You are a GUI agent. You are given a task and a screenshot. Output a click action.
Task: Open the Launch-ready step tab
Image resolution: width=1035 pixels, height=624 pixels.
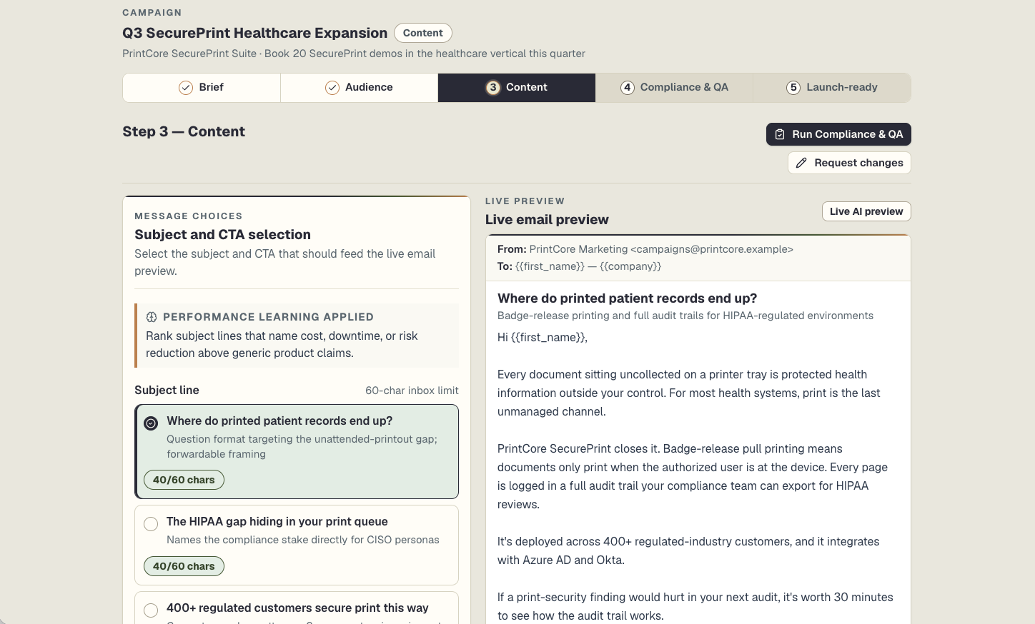click(x=832, y=87)
